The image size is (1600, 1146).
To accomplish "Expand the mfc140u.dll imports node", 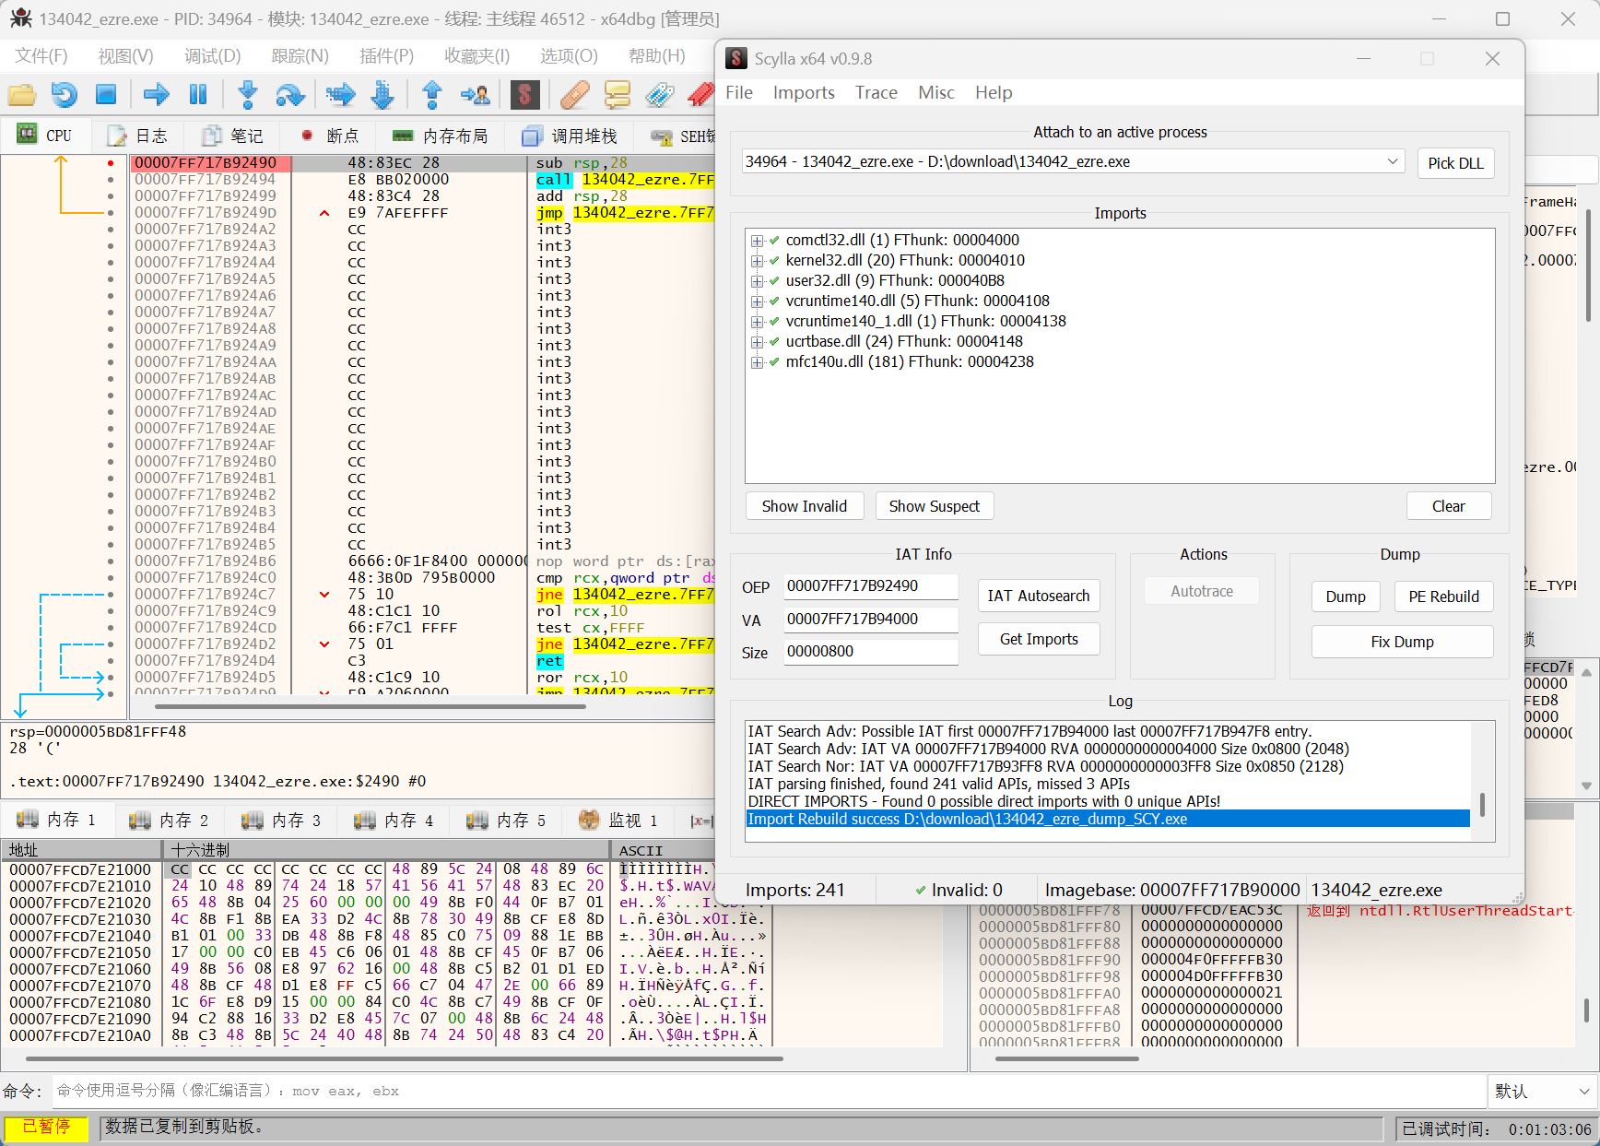I will [x=757, y=362].
